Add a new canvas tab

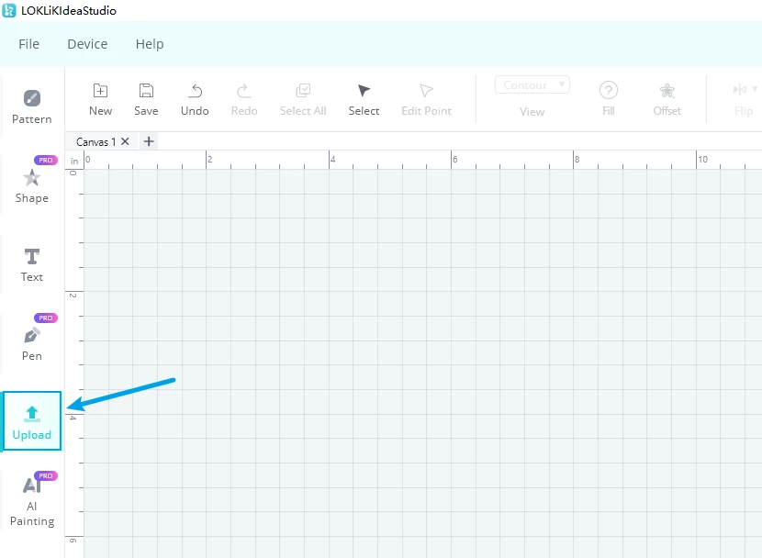[149, 141]
